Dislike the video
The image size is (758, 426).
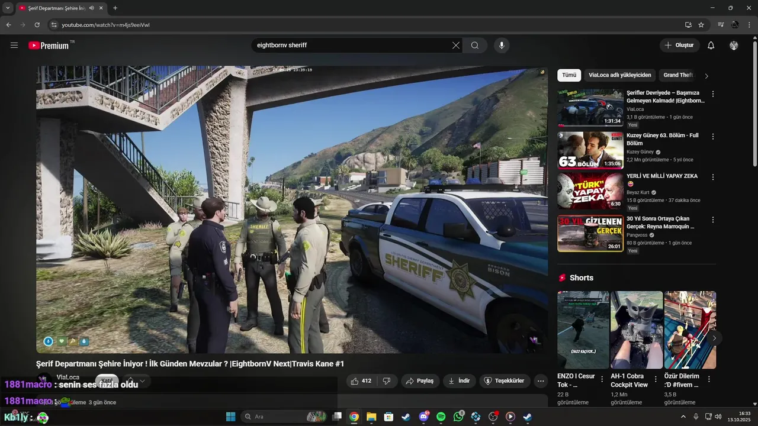pos(386,381)
